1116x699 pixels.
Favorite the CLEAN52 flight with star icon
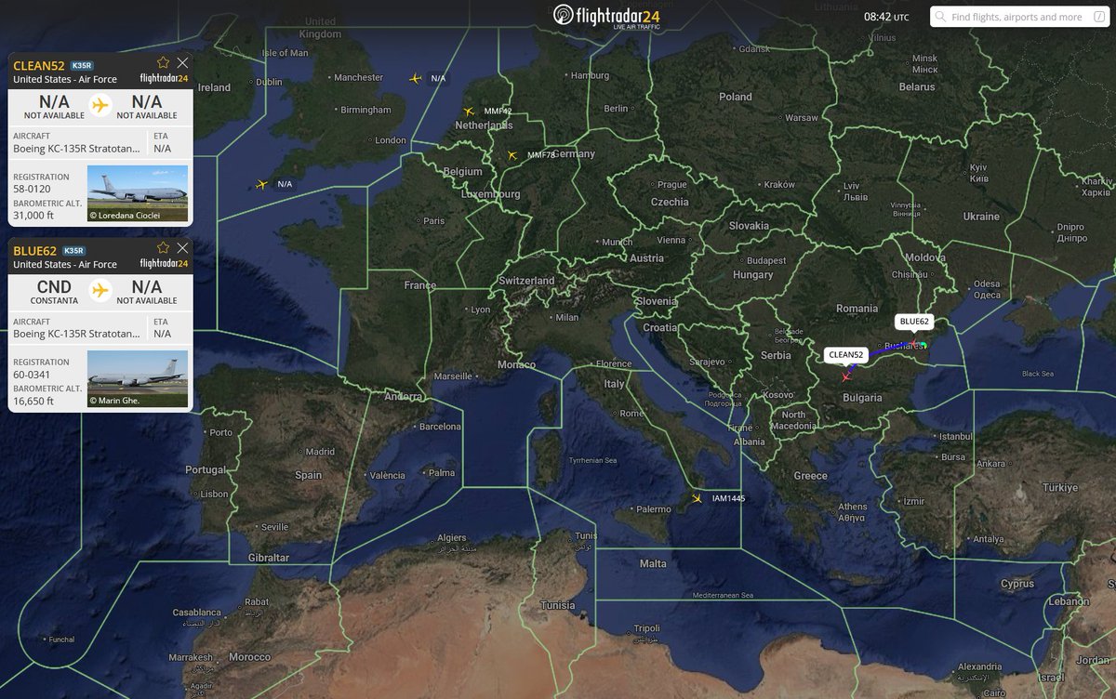click(x=164, y=62)
